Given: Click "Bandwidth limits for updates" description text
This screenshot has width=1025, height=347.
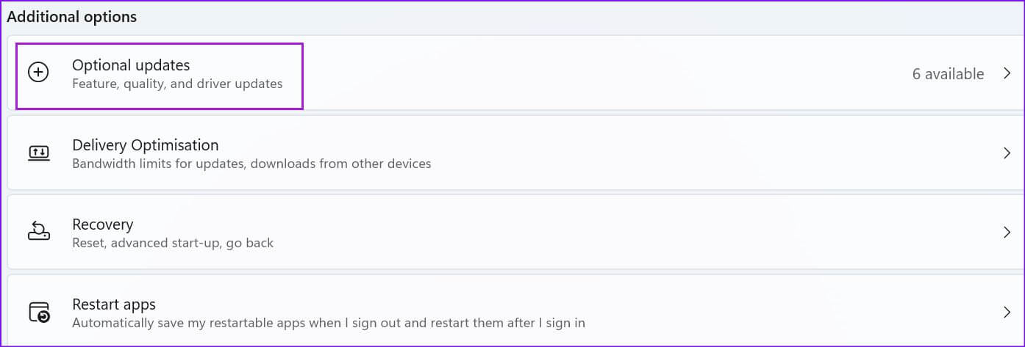Looking at the screenshot, I should coord(157,164).
